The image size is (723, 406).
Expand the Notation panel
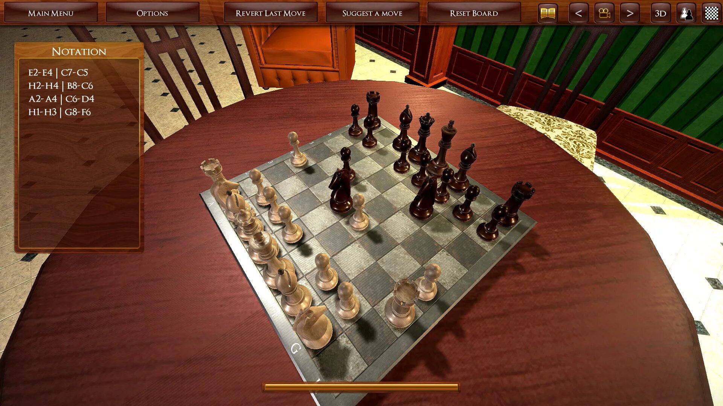tap(78, 51)
